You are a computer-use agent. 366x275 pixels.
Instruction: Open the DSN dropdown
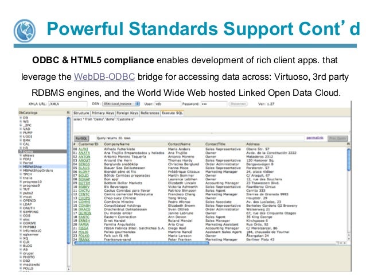click(121, 104)
